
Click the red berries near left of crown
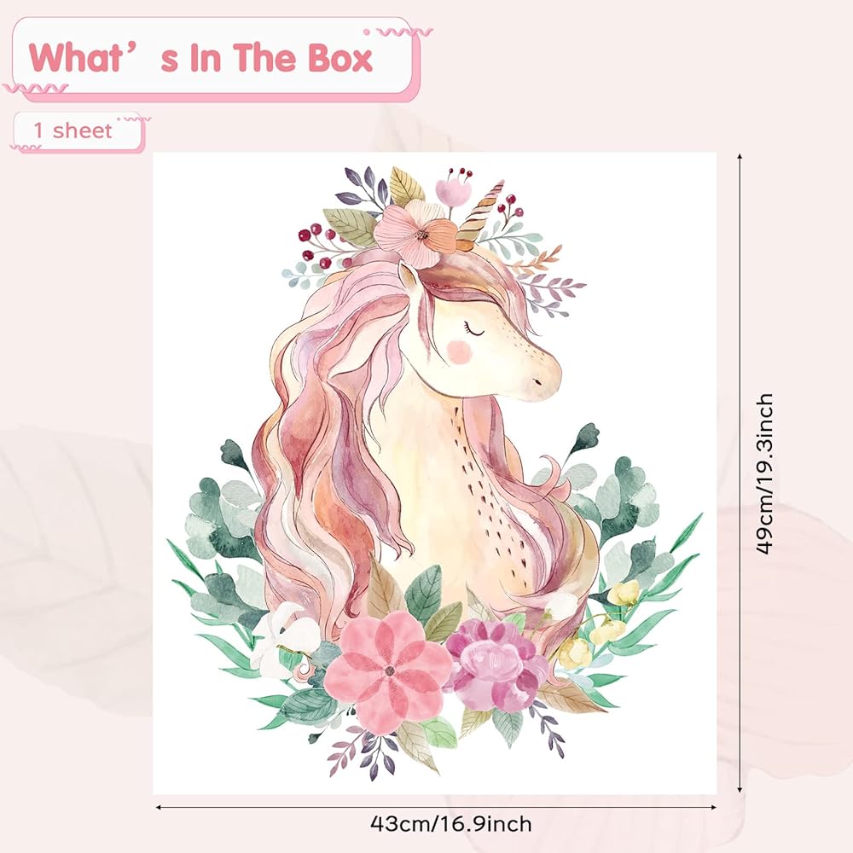(x=321, y=247)
